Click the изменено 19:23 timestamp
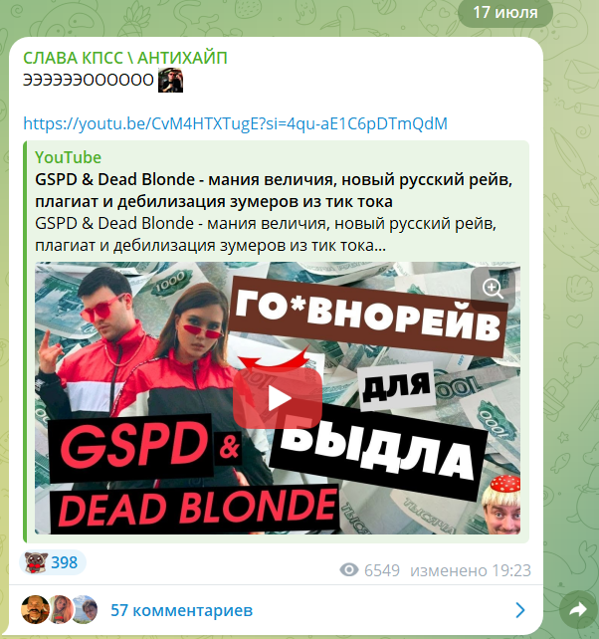The width and height of the screenshot is (599, 639). pyautogui.click(x=471, y=570)
